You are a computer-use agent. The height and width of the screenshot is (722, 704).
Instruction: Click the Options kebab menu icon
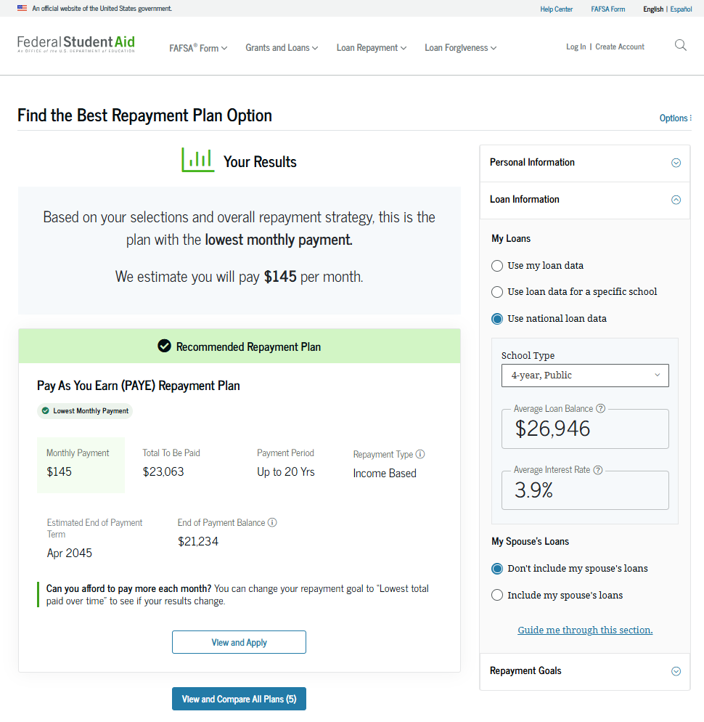click(x=690, y=118)
